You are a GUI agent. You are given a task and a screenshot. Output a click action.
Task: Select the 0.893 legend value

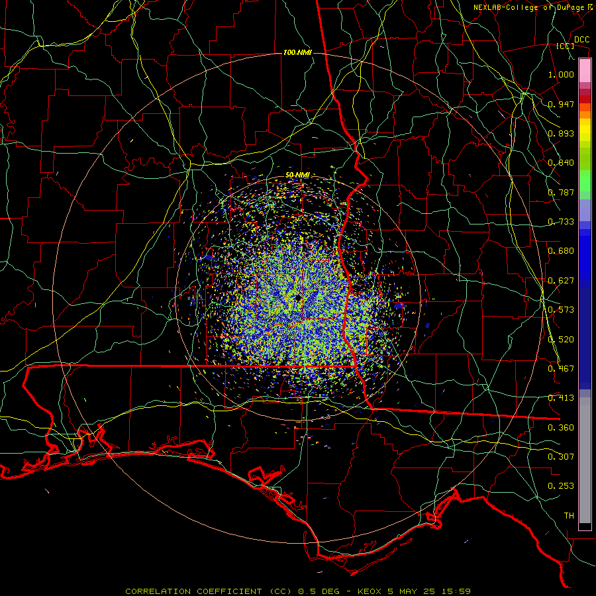pos(561,133)
